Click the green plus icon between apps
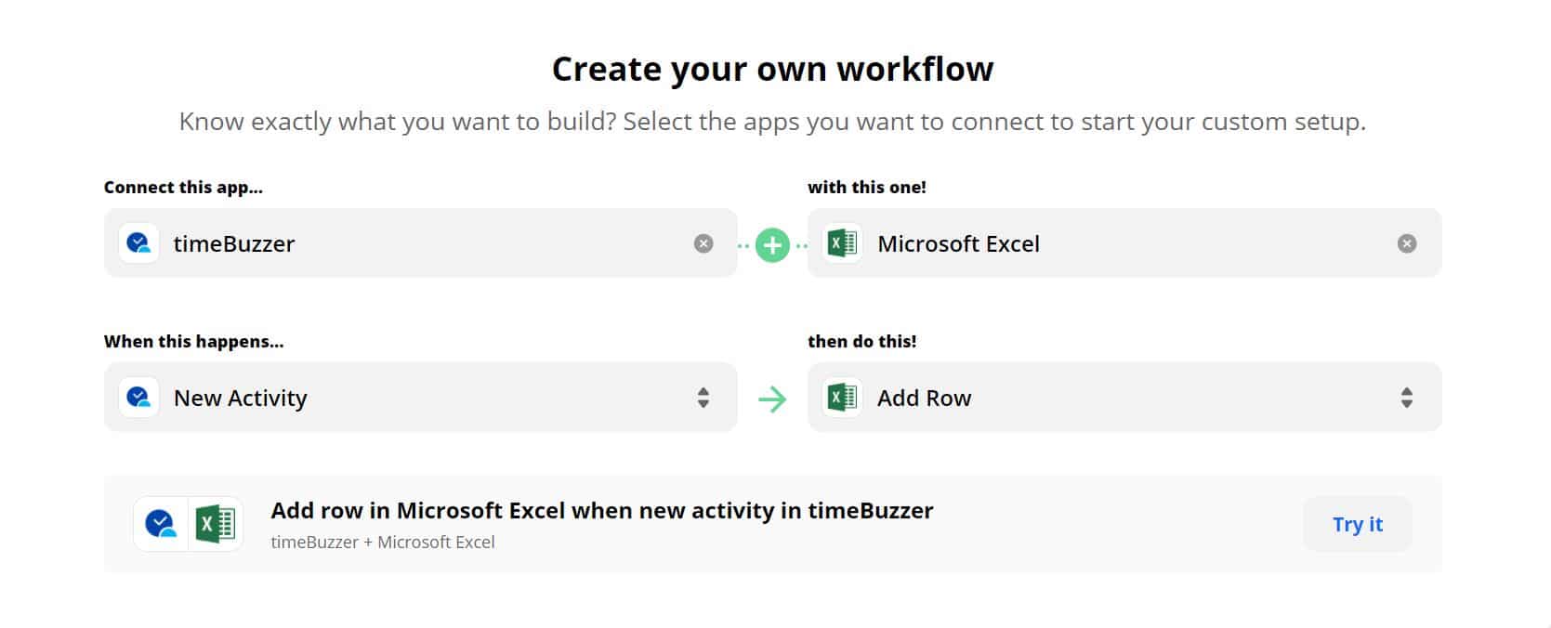This screenshot has height=628, width=1551. 772,245
